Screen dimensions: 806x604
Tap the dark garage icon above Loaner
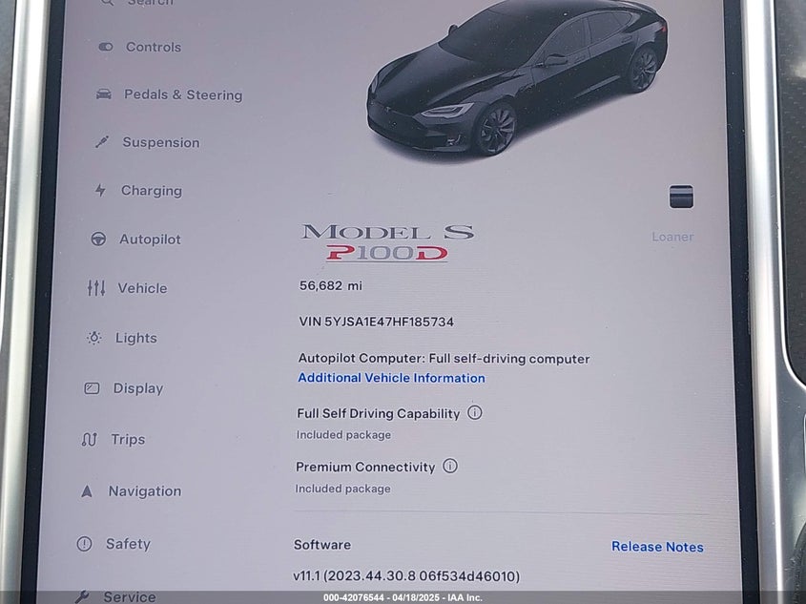click(x=681, y=197)
